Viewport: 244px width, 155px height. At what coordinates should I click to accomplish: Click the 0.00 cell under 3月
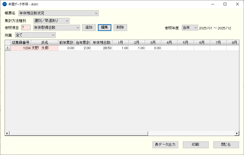153,48
